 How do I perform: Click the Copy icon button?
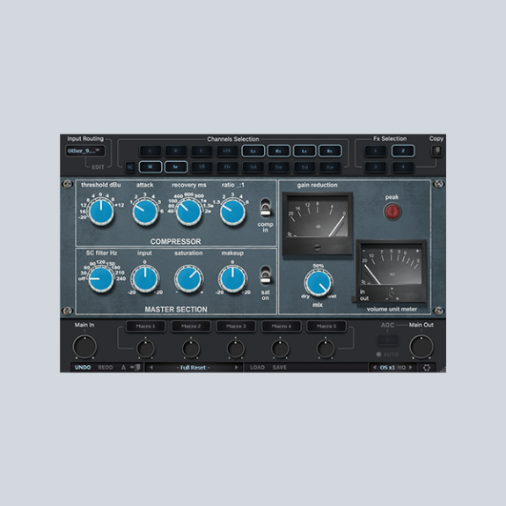(x=436, y=150)
